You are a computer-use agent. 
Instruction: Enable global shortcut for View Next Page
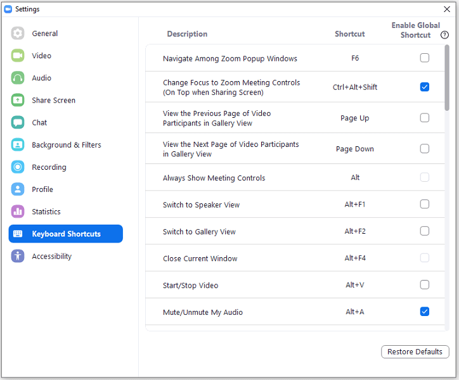425,149
